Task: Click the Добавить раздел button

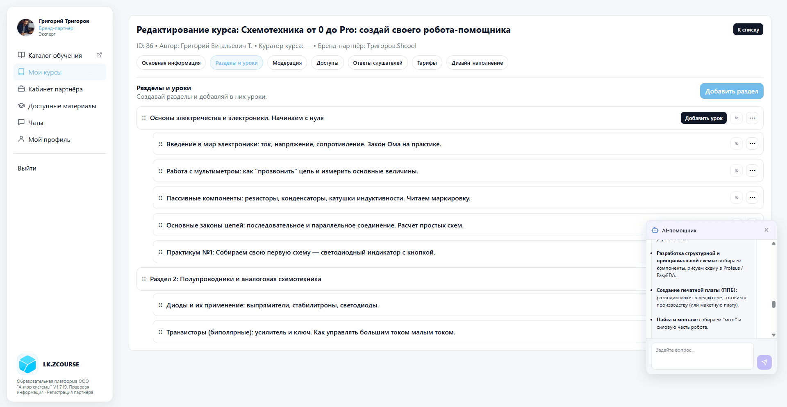Action: pyautogui.click(x=731, y=91)
